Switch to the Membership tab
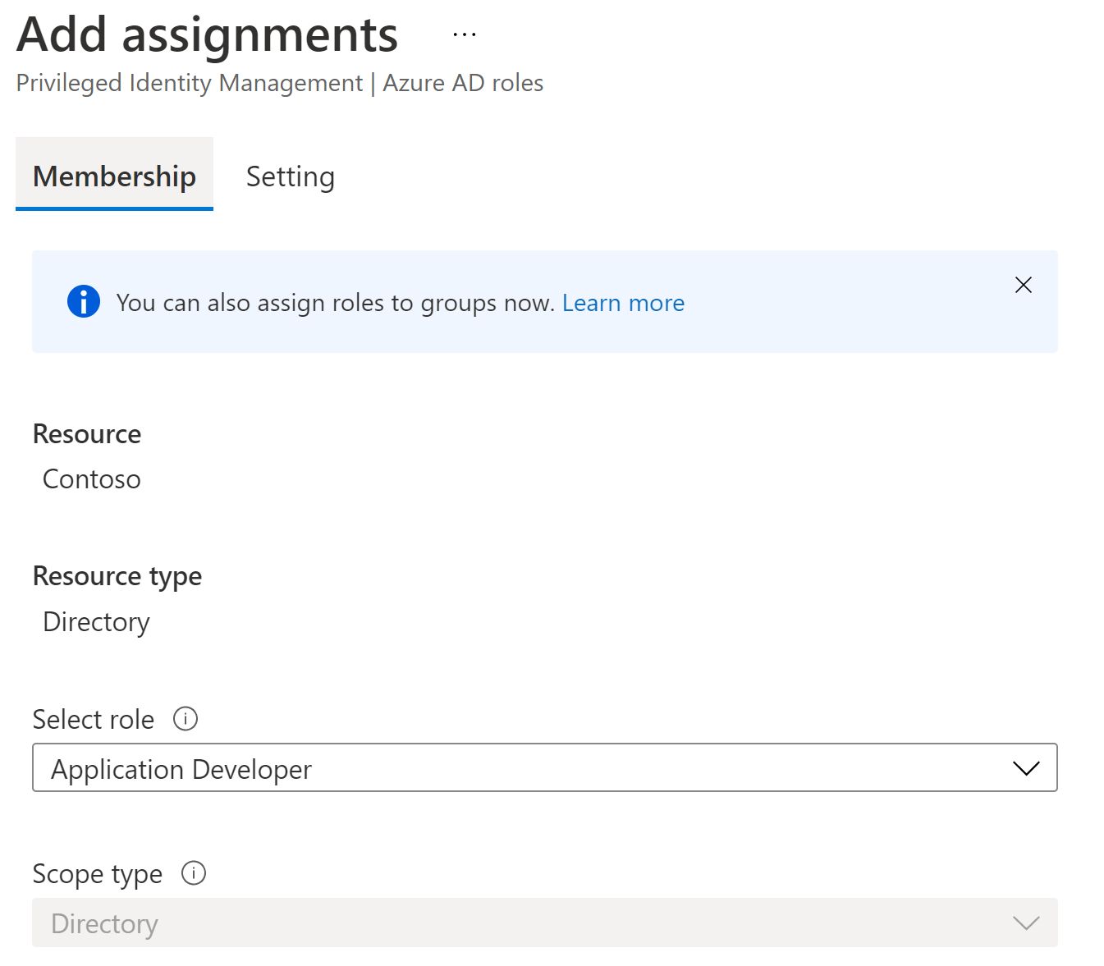 [x=114, y=176]
